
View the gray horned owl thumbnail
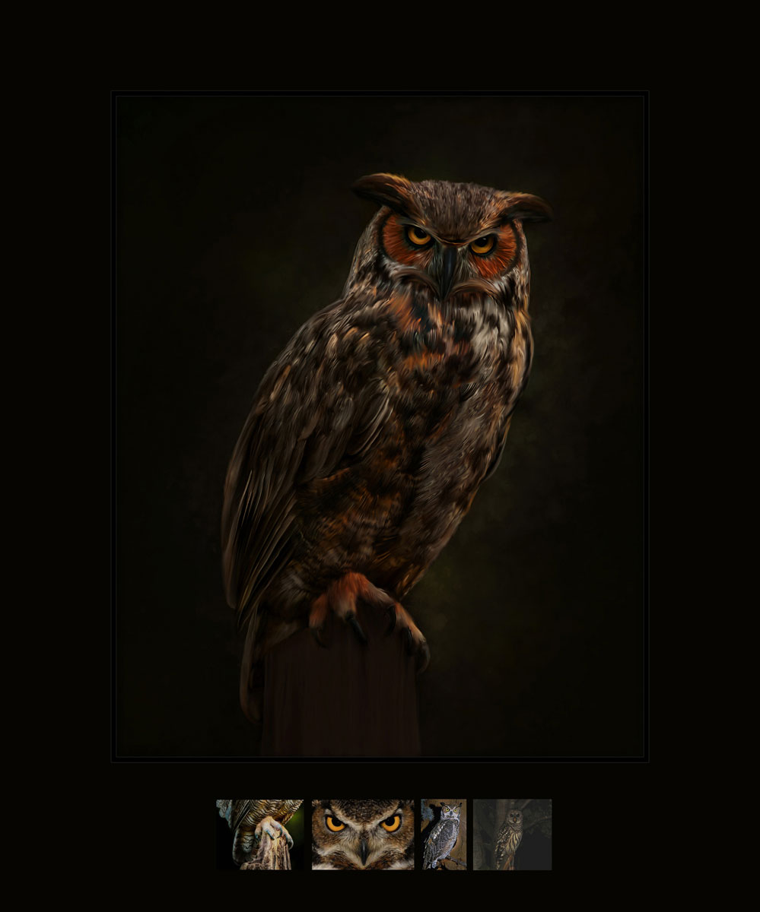(444, 834)
